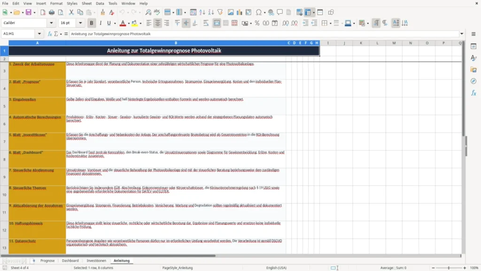Open the File menu

[5, 3]
